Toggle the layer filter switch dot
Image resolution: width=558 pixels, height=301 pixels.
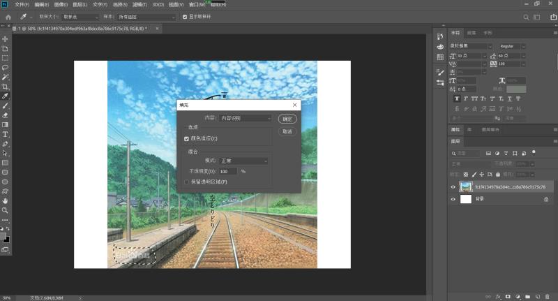click(534, 152)
